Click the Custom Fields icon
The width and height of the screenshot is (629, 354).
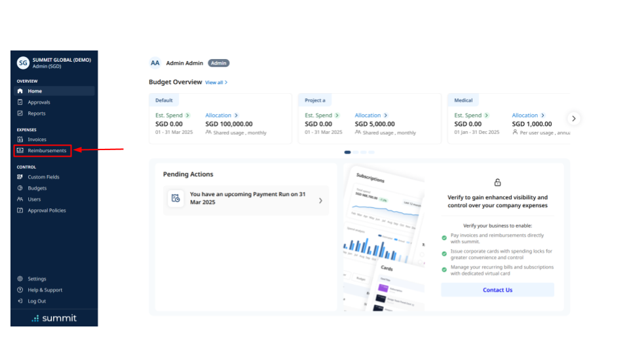point(20,176)
